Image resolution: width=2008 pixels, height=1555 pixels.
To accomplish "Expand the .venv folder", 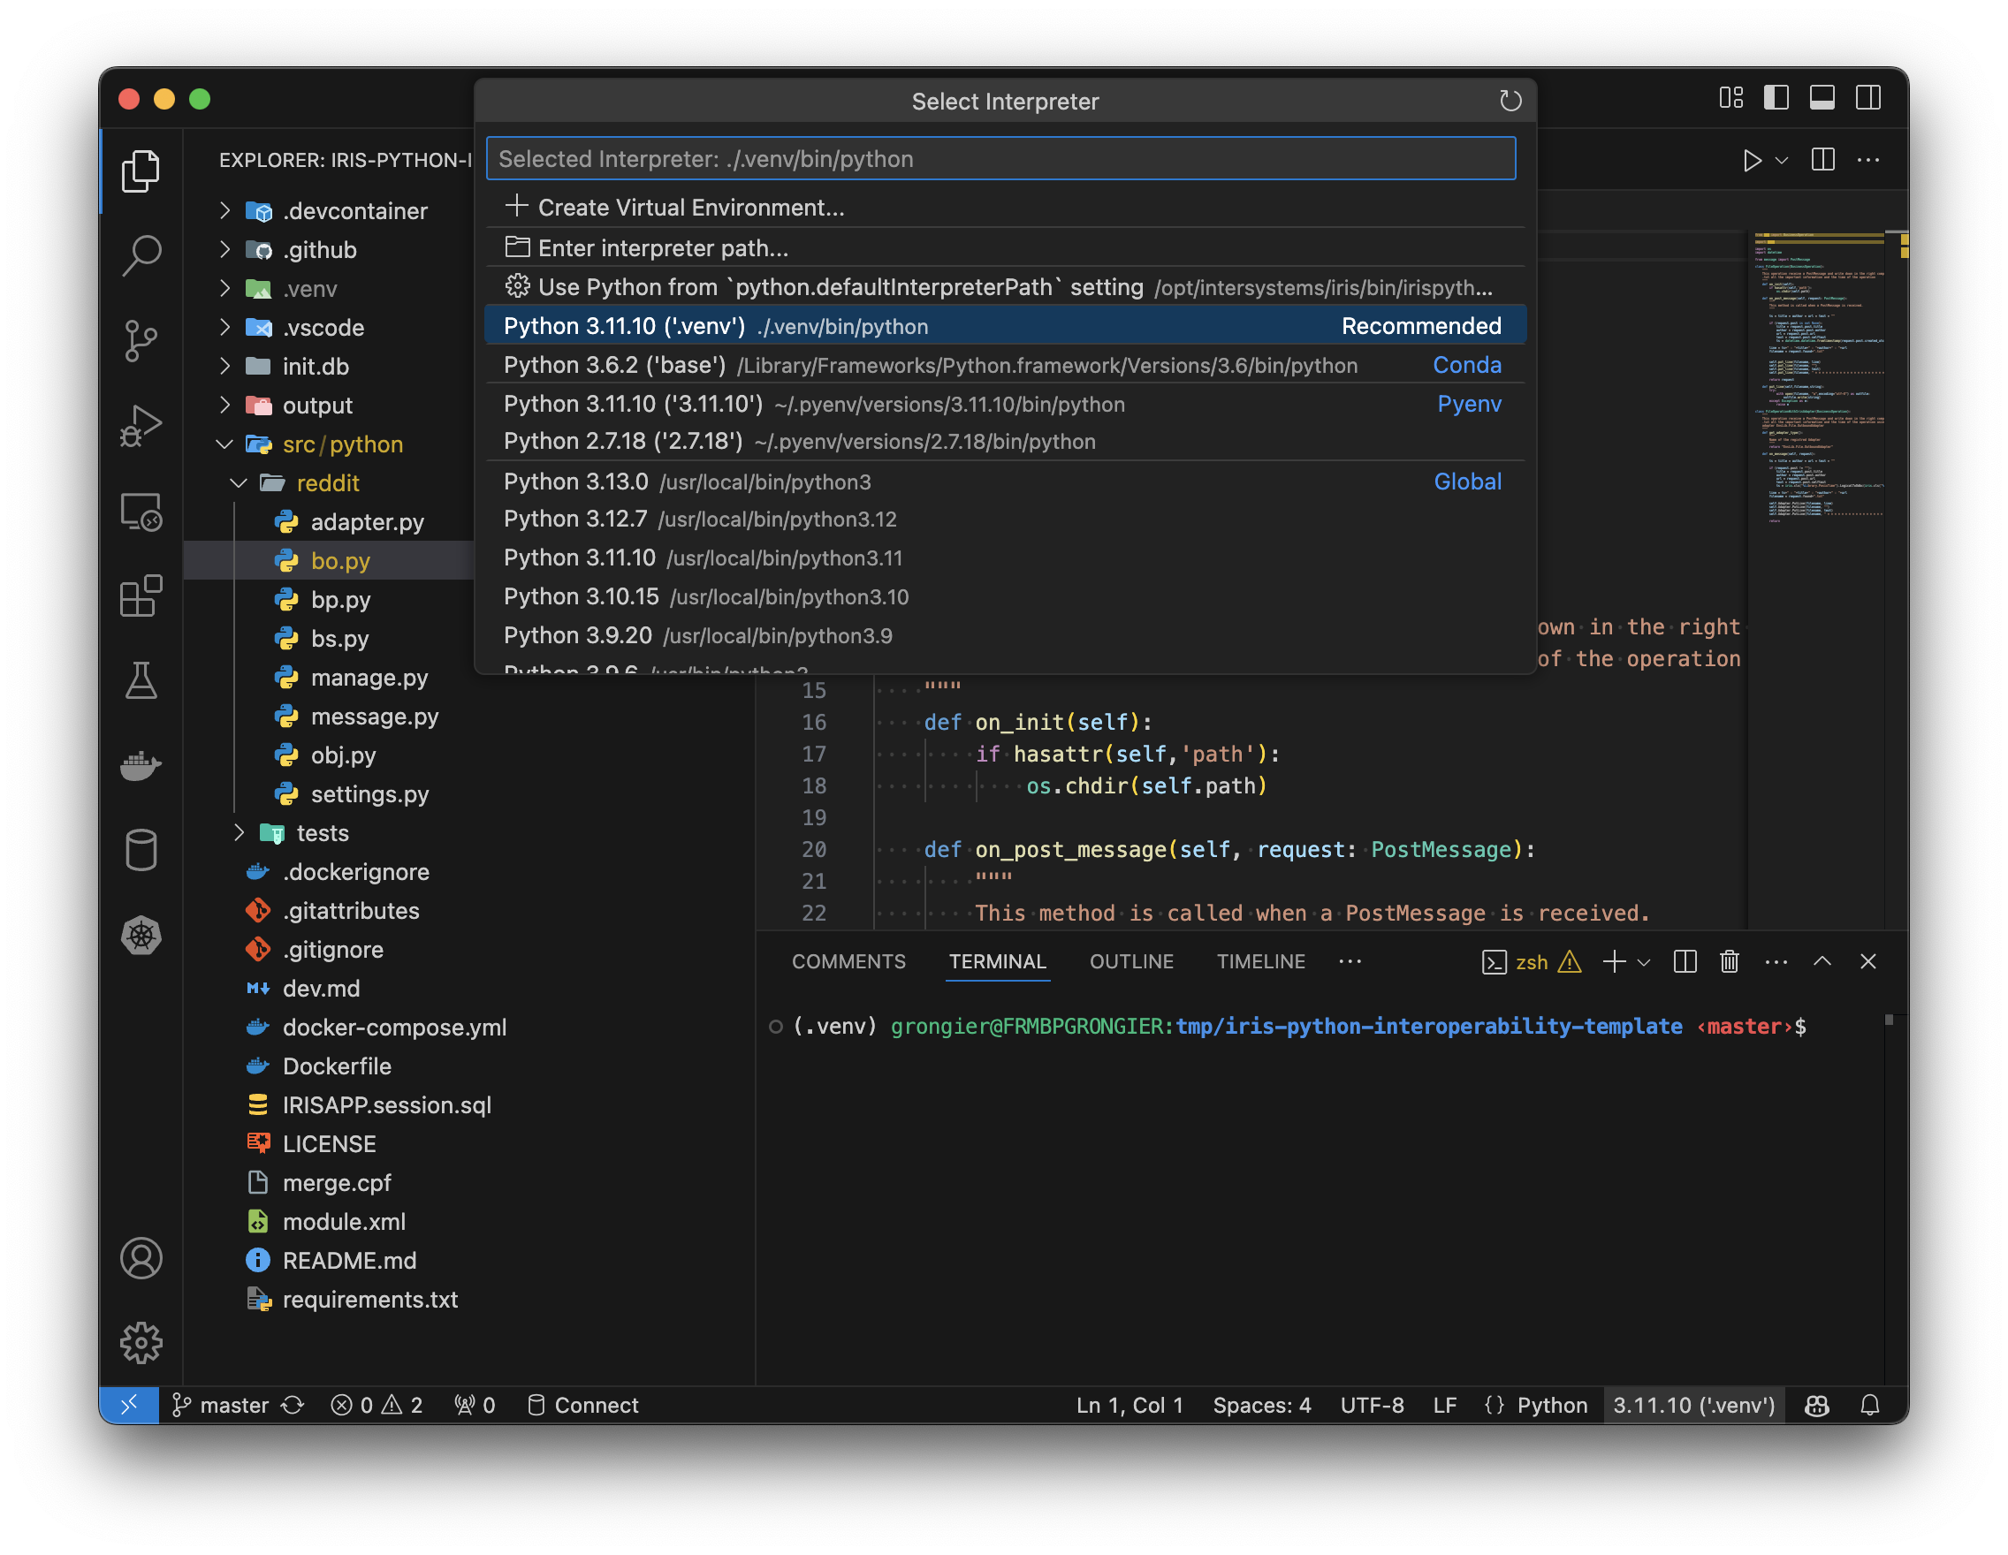I will click(225, 289).
